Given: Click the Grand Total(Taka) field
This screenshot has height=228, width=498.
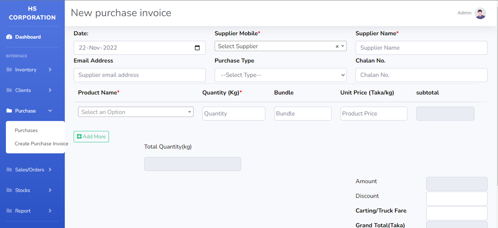Looking at the screenshot, I should point(457,225).
